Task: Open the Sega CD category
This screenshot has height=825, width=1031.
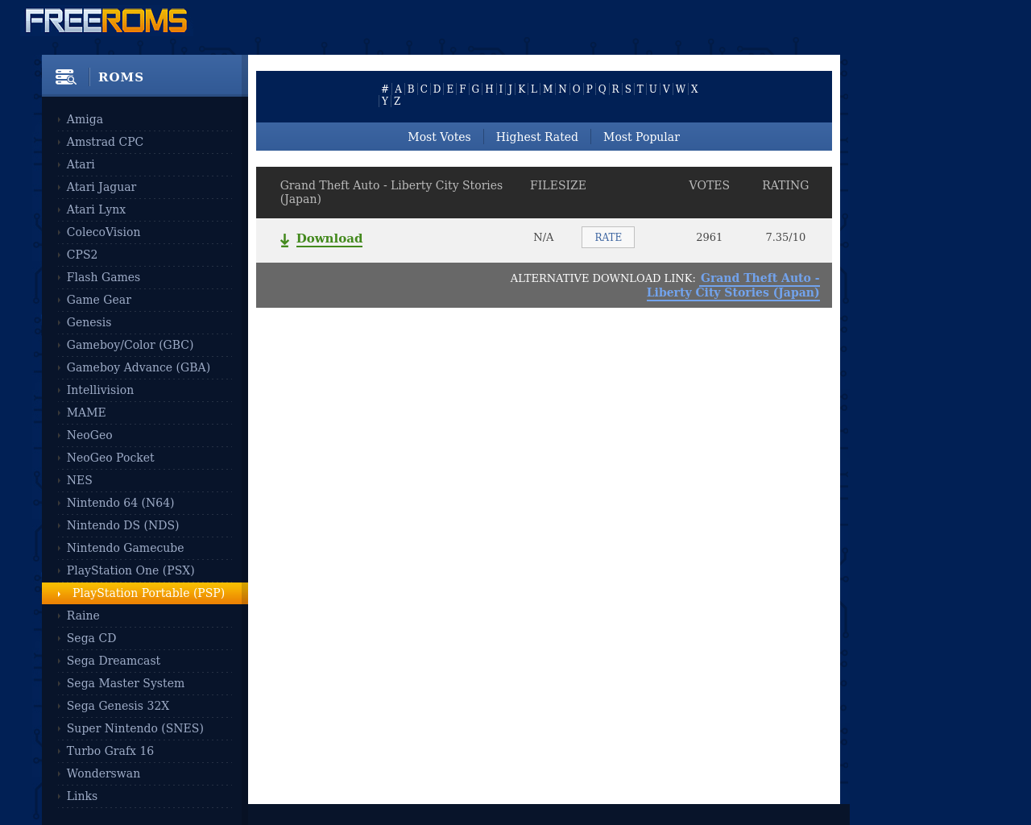Action: pos(92,638)
